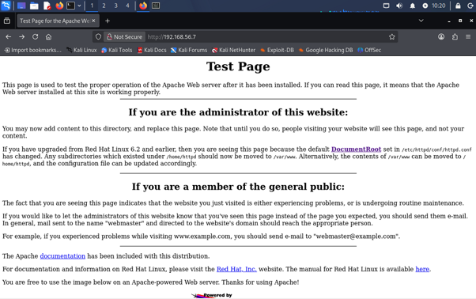Switch to workspace 3
The height and width of the screenshot is (299, 476).
point(115,6)
